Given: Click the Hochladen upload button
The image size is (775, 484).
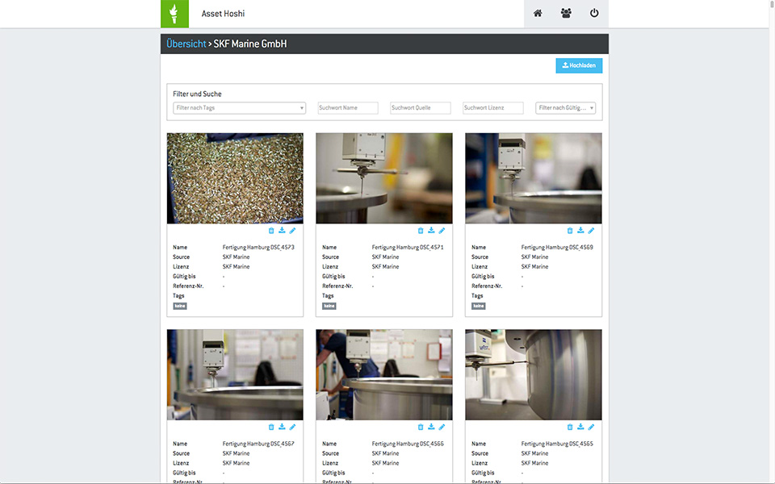Looking at the screenshot, I should click(x=579, y=66).
